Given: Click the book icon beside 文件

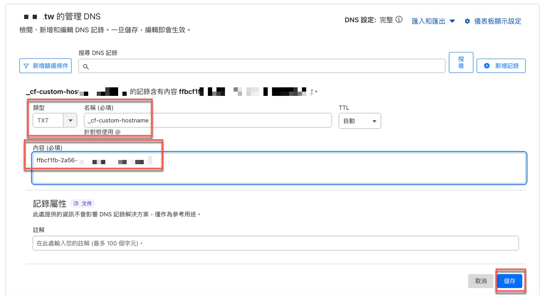Looking at the screenshot, I should point(76,203).
